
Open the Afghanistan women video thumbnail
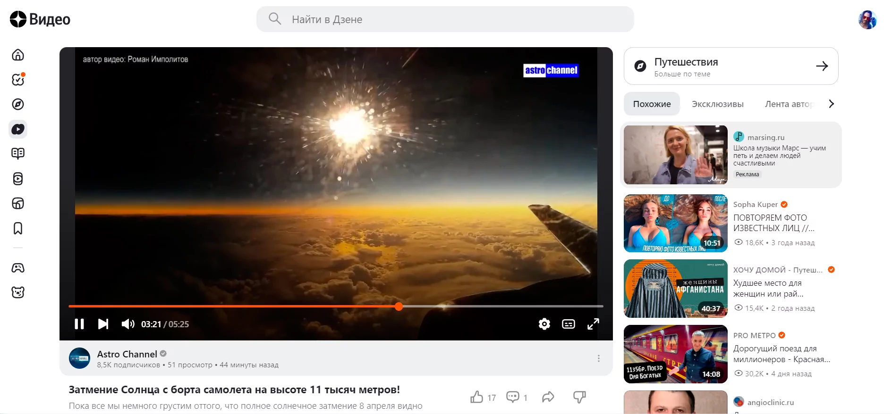676,289
